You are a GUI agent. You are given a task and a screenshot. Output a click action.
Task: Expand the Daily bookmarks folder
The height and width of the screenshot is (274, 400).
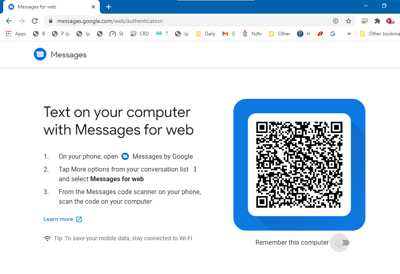206,34
